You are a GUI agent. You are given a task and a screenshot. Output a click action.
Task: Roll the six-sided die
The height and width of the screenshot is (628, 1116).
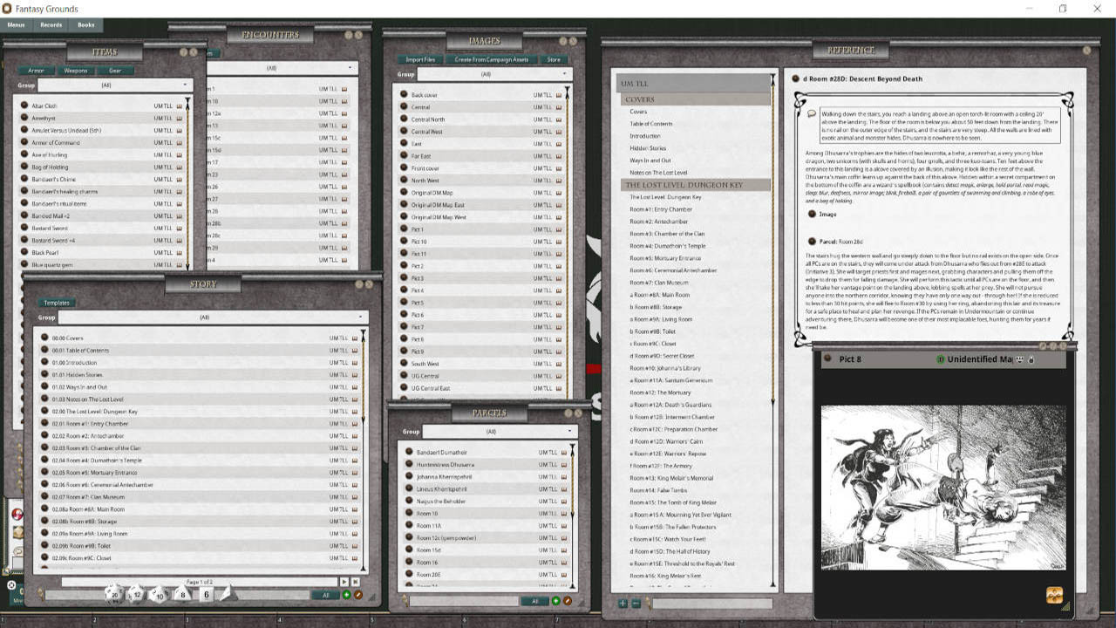click(205, 595)
